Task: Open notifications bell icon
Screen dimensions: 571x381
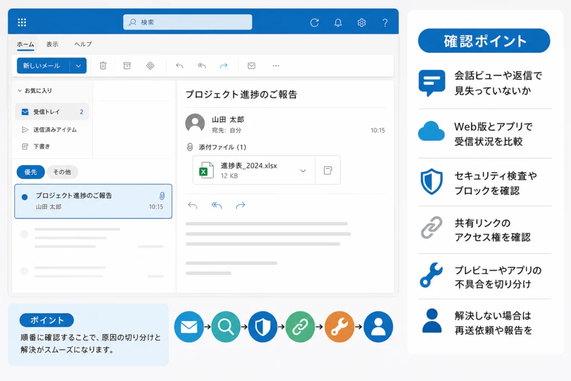Action: [338, 22]
